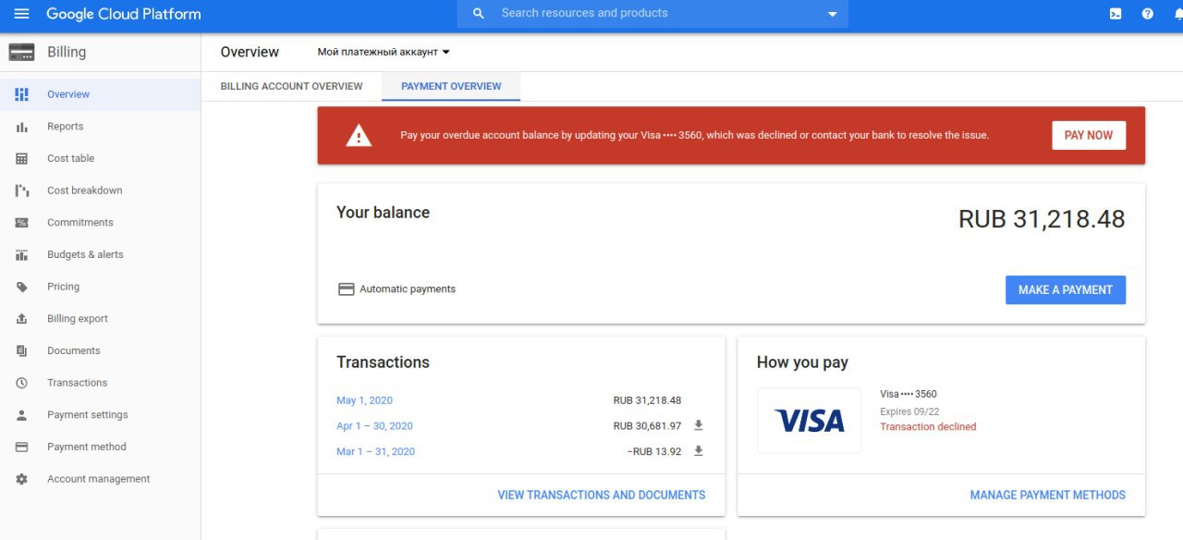The image size is (1183, 540).
Task: Click the Account management gear icon
Action: [22, 479]
